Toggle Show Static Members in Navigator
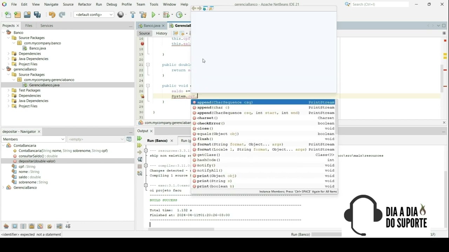The image size is (449, 252). point(23,226)
